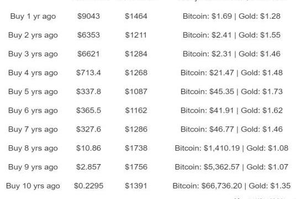Image resolution: width=306 pixels, height=199 pixels.
Task: Click gold price $1464
Action: pos(136,16)
